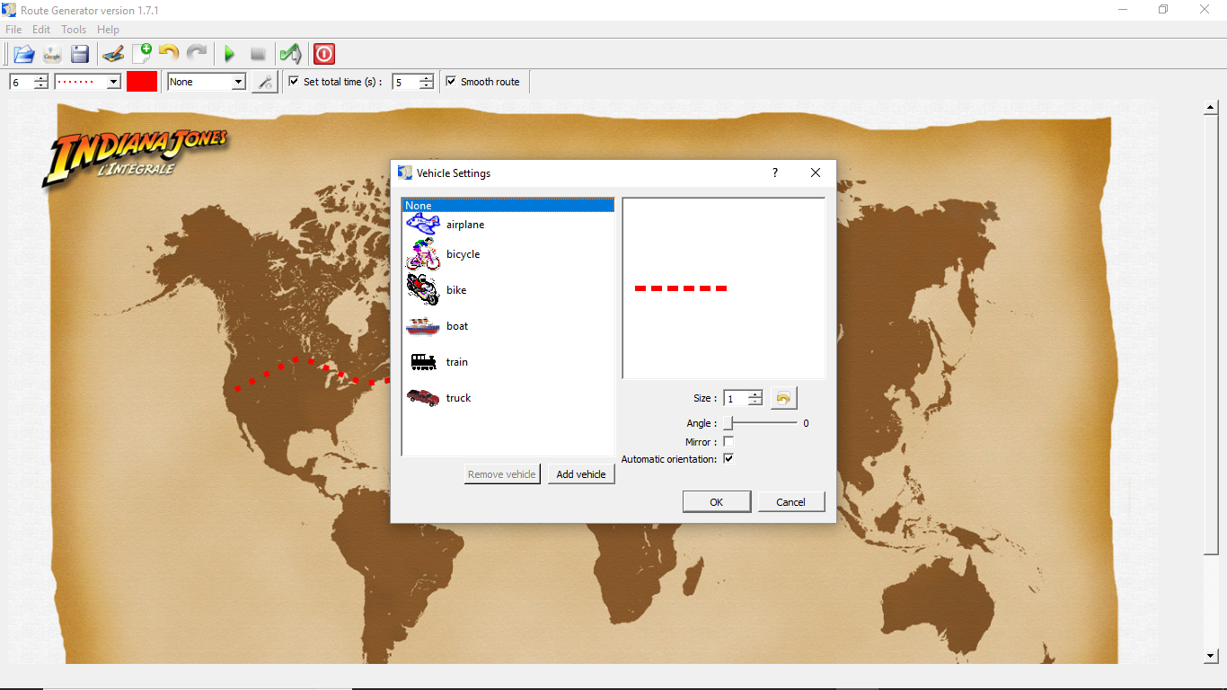Disable the Smooth route checkbox
Image resolution: width=1227 pixels, height=690 pixels.
(x=451, y=82)
